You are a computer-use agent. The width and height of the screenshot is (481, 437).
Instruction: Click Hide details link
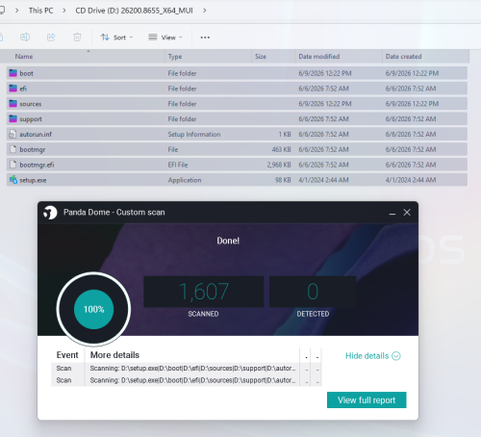pos(367,356)
